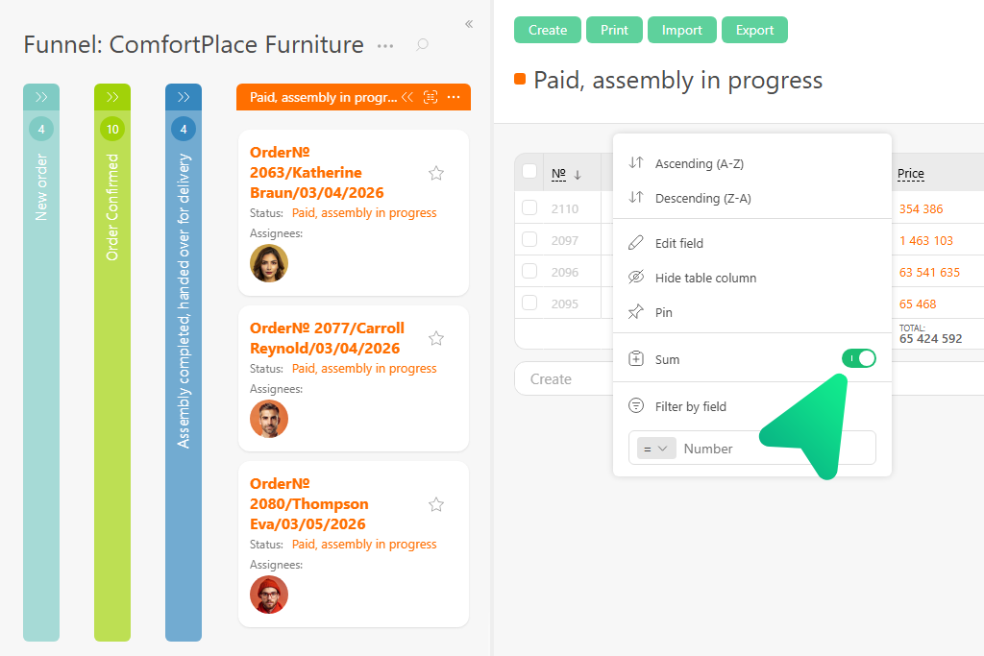Open the filter operator dropdown
This screenshot has height=656, width=984.
[655, 449]
